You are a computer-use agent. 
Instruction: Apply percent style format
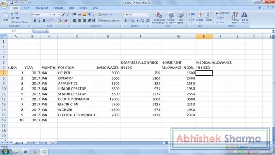pos(133,21)
